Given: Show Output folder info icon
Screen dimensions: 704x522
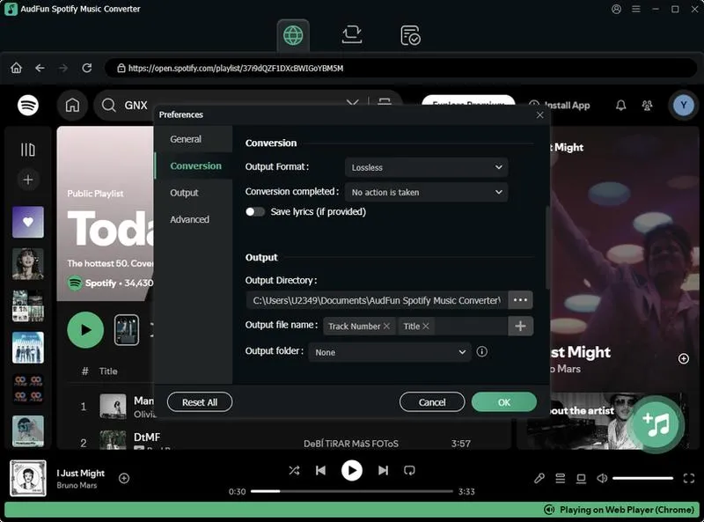Looking at the screenshot, I should click(481, 352).
